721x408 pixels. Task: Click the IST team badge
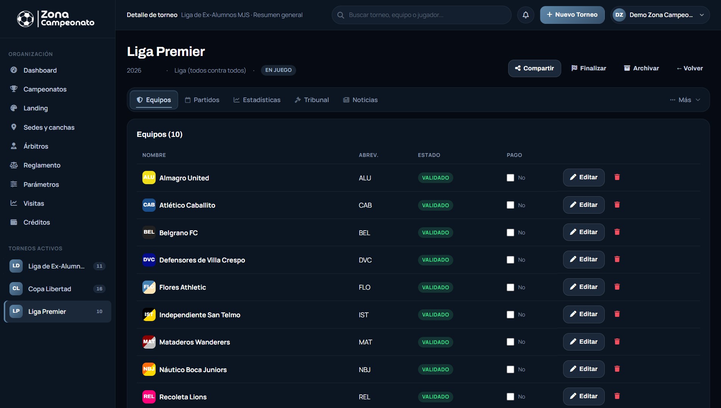149,315
